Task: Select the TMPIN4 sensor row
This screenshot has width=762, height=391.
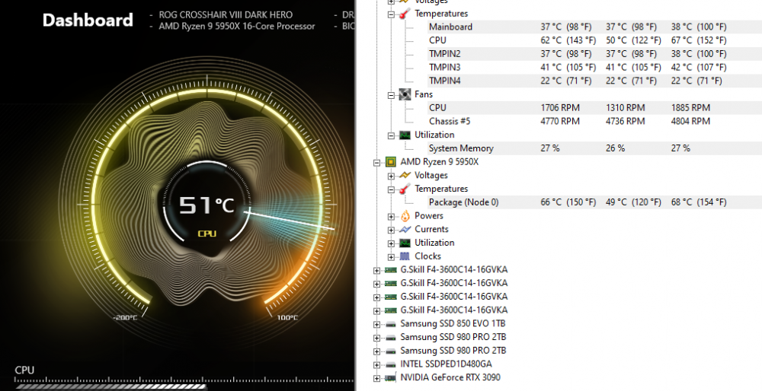Action: 595,81
